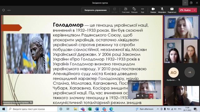
Task: Select the dark-haired participant's video tile
Action: tap(172, 51)
